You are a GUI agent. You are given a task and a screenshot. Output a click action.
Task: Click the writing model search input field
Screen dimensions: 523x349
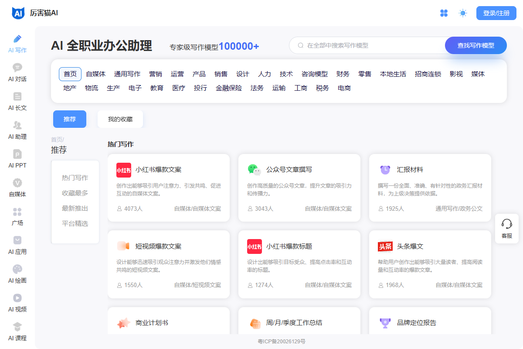(370, 45)
